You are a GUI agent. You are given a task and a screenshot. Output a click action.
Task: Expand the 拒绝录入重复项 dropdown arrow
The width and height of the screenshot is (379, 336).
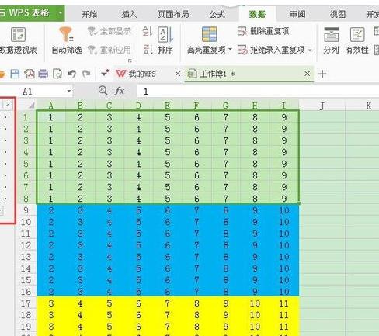pyautogui.click(x=310, y=50)
